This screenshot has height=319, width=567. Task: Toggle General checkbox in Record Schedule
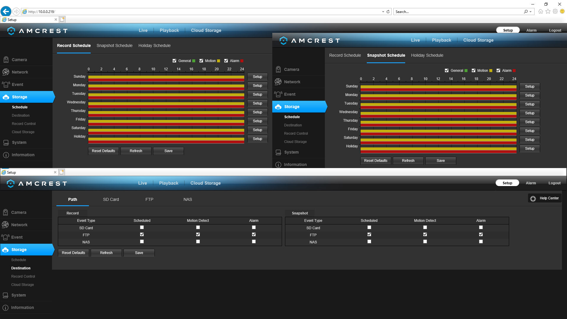(x=174, y=61)
